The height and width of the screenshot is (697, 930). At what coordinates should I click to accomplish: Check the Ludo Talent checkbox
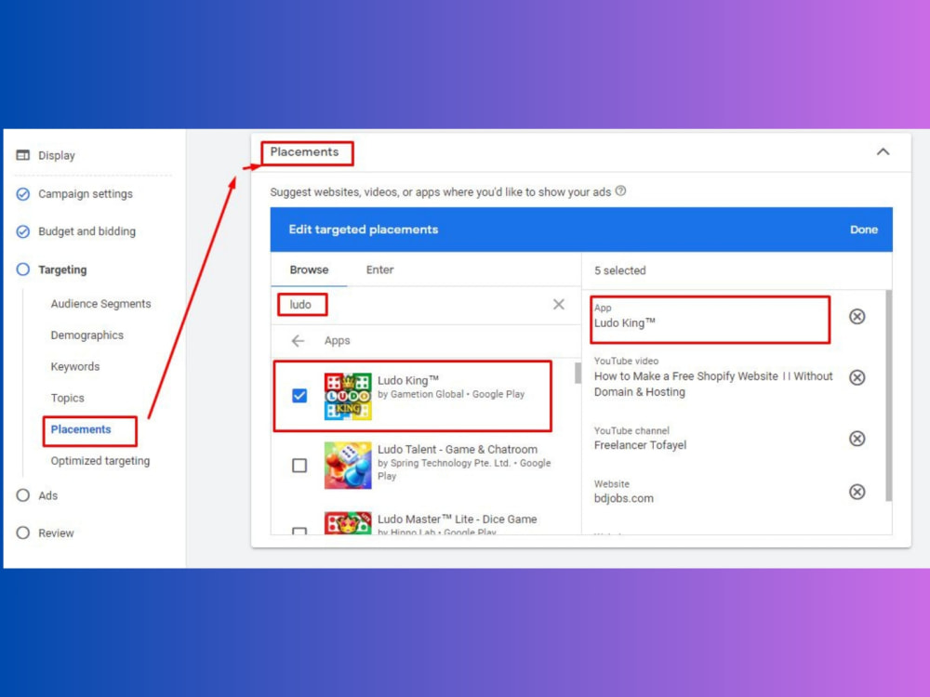tap(299, 466)
